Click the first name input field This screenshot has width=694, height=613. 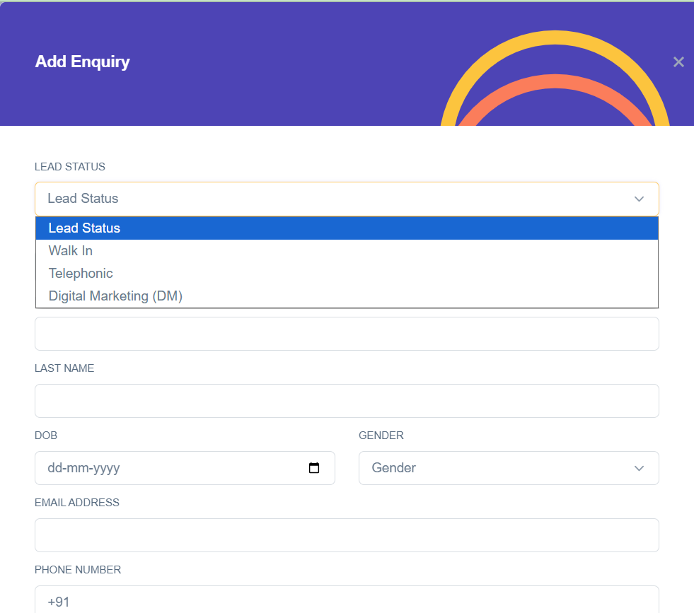347,334
